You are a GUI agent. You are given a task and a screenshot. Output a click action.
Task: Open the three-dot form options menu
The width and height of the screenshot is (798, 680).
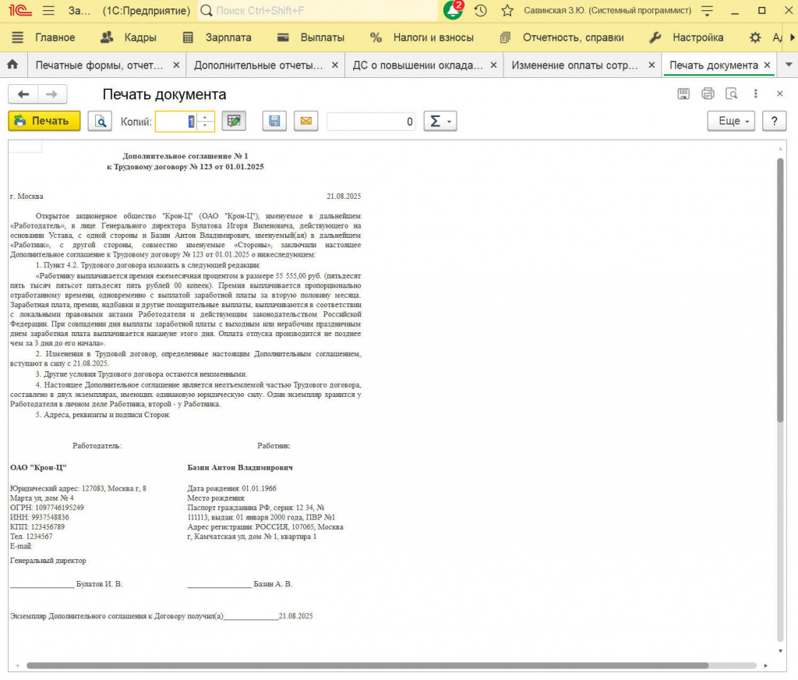point(756,94)
